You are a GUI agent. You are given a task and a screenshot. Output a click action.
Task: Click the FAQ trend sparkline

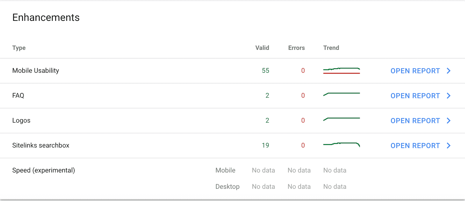click(341, 94)
